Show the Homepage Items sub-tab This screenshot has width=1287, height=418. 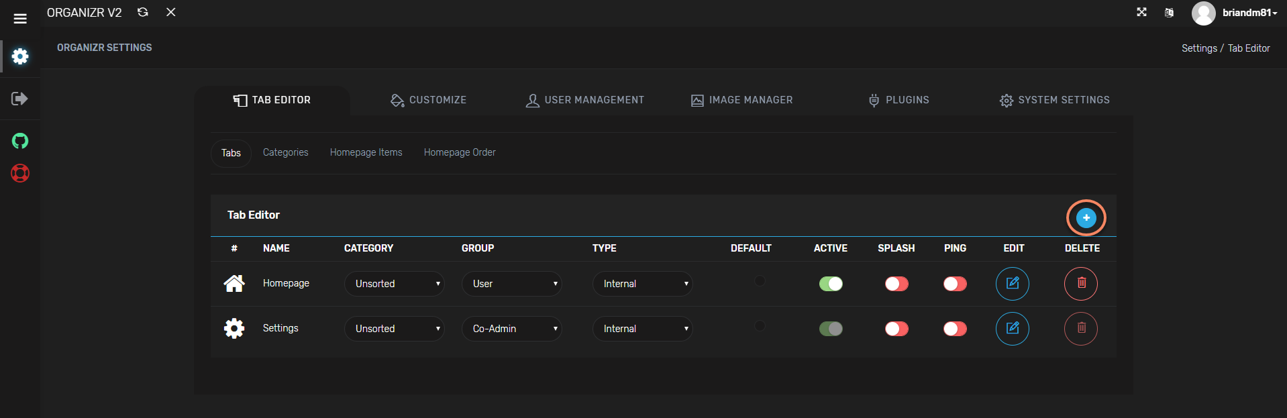[x=366, y=152]
